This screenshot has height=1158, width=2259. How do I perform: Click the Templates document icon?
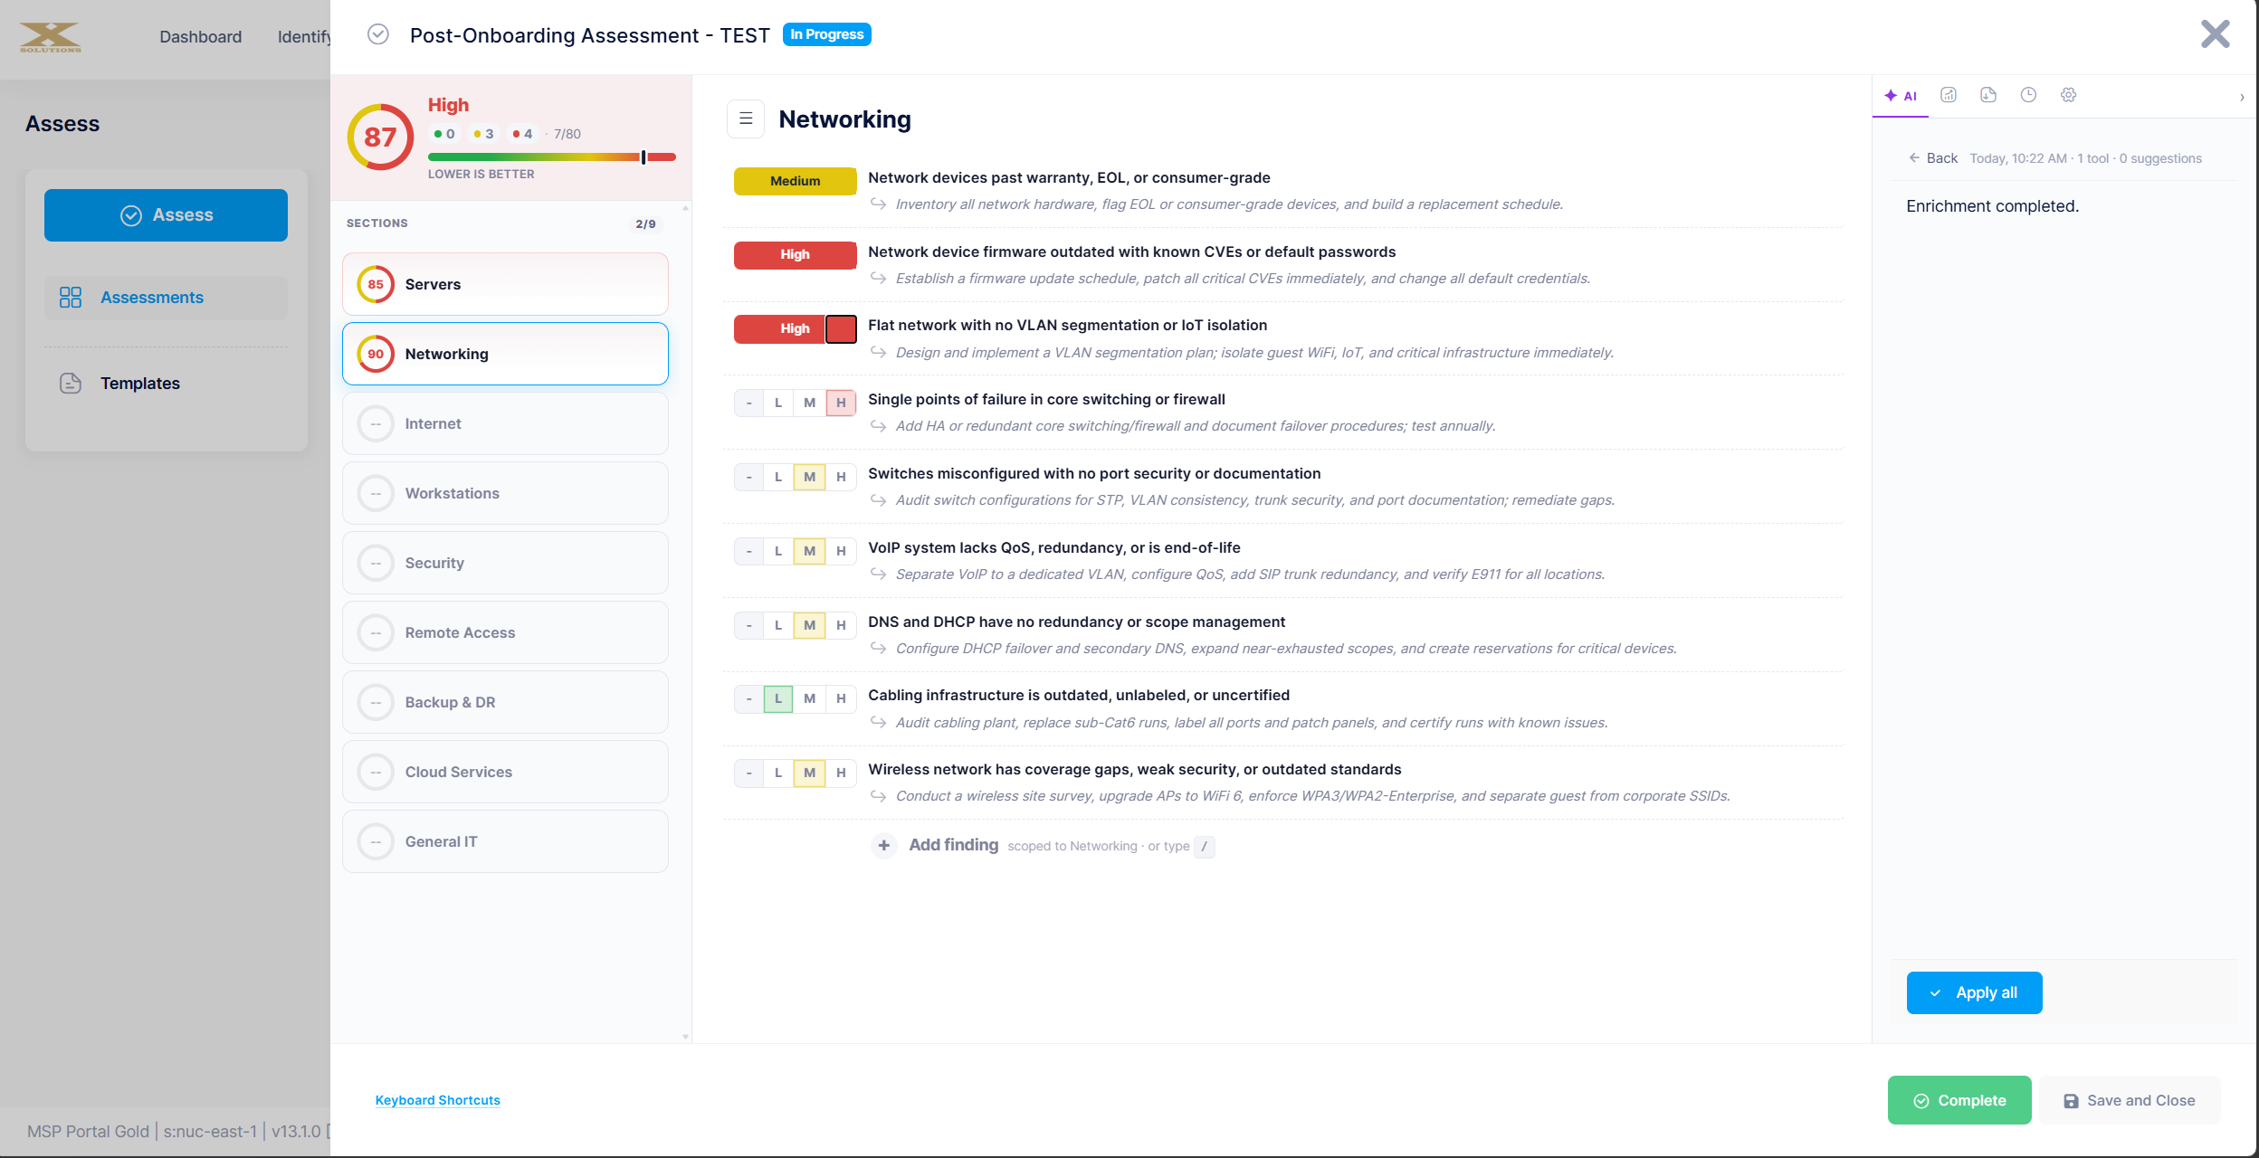(x=71, y=384)
